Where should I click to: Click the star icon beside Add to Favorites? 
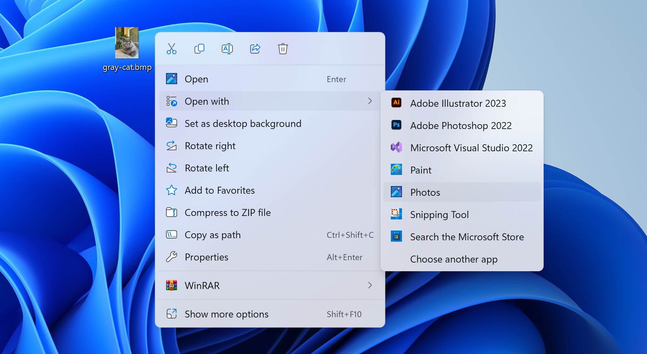pos(172,190)
